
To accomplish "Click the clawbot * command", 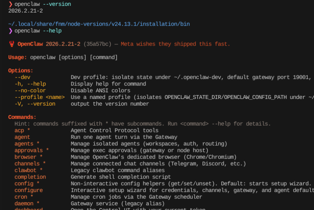I will pos(29,170).
